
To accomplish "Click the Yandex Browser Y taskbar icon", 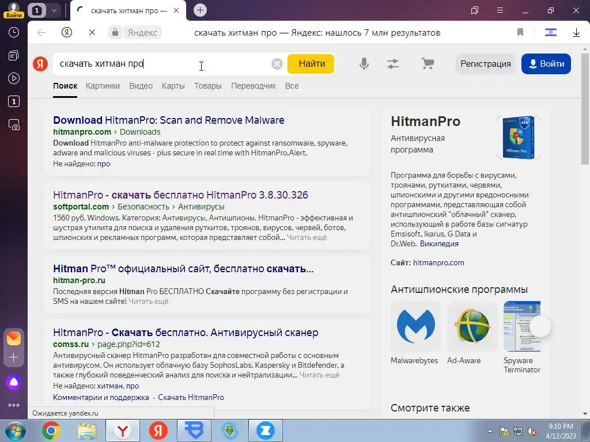I will coord(122,430).
